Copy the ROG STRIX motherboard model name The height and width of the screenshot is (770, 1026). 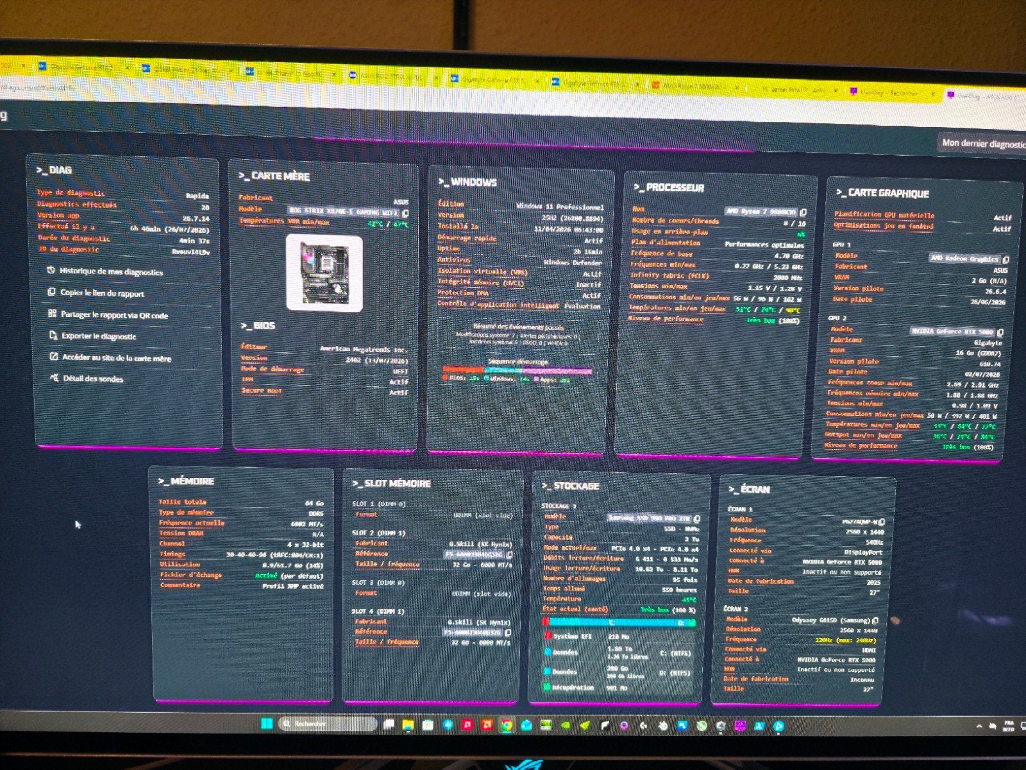406,212
